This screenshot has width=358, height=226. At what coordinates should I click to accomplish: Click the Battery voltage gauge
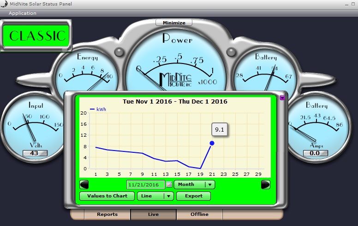pos(265,70)
